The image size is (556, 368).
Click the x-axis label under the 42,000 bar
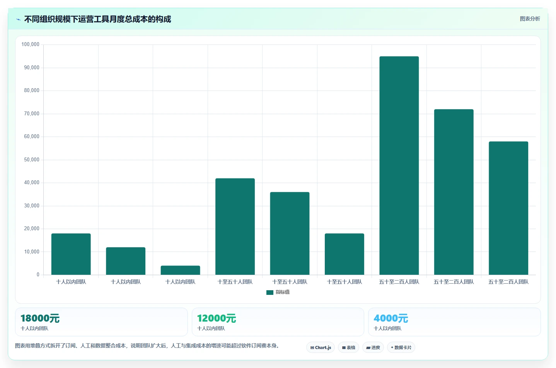[x=235, y=282]
